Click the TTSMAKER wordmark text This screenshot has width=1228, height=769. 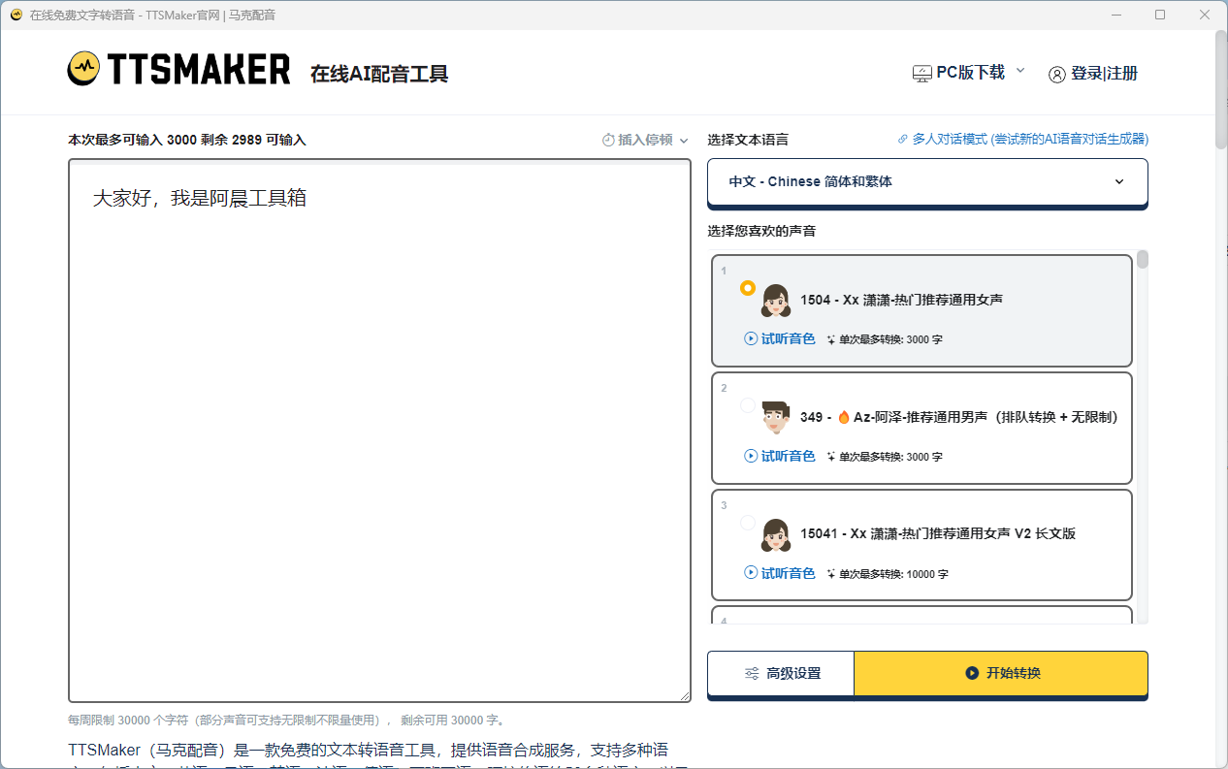tap(198, 69)
